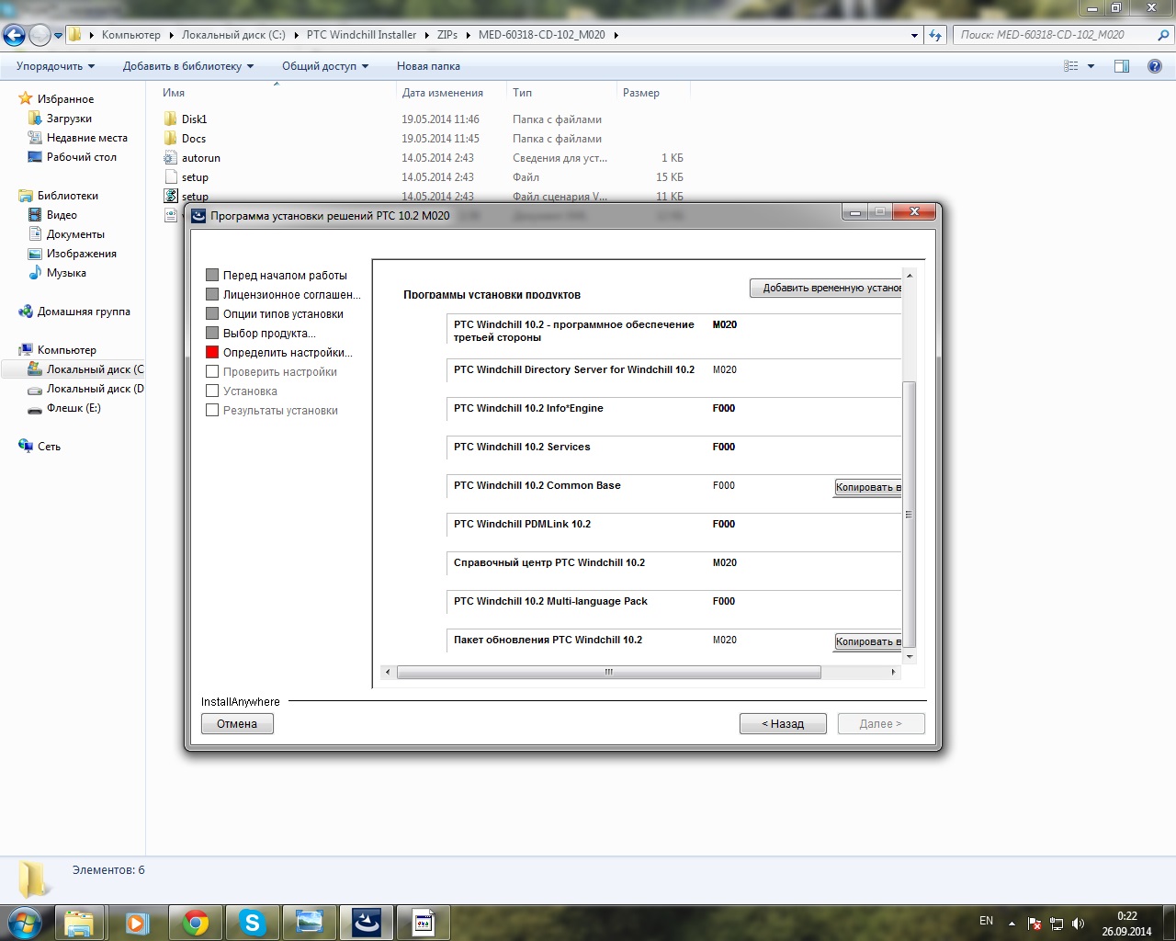Click Копировать button for Пакет обновления row
Viewport: 1176px width, 941px height.
pyautogui.click(x=867, y=641)
